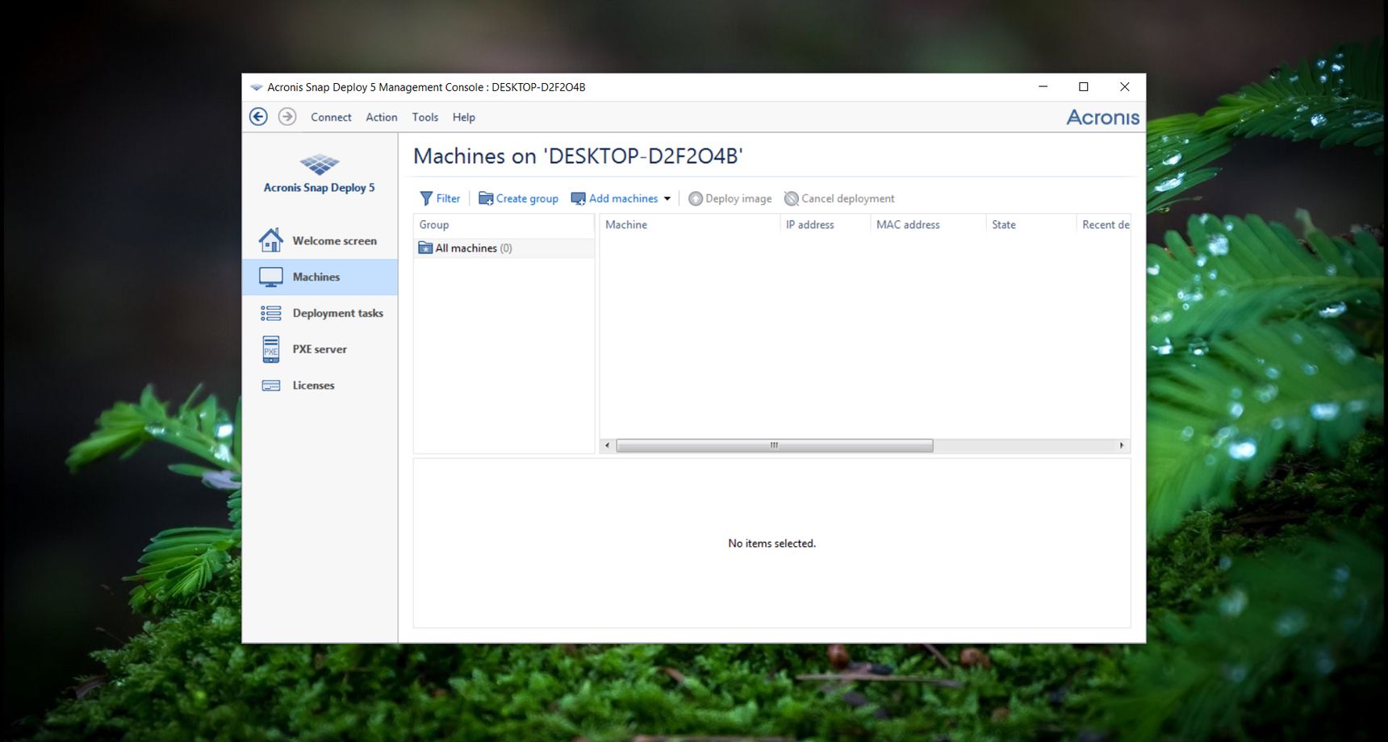Viewport: 1388px width, 742px height.
Task: Maximize the Management Console window
Action: point(1084,87)
